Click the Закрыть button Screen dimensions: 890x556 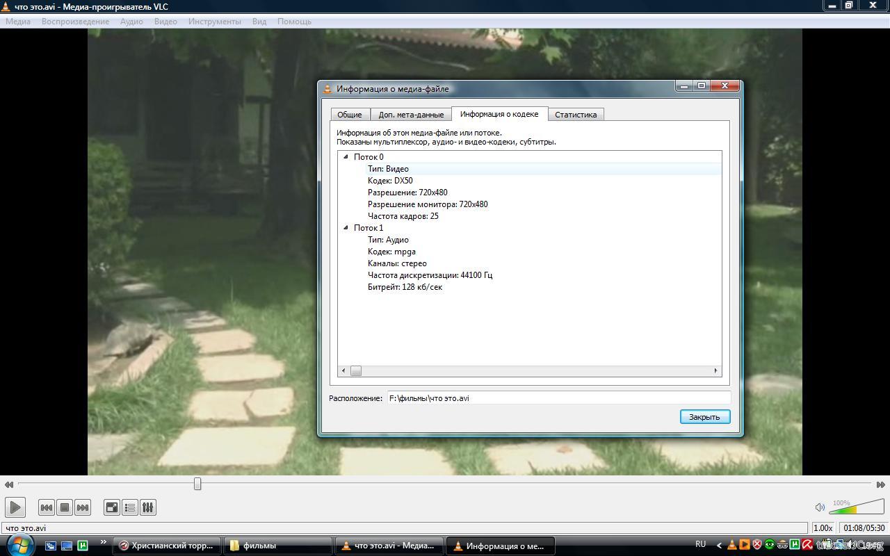coord(704,417)
